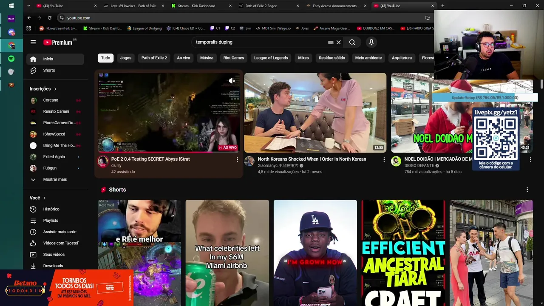This screenshot has height=306, width=544.
Task: Click the search magnifier button
Action: pyautogui.click(x=352, y=42)
